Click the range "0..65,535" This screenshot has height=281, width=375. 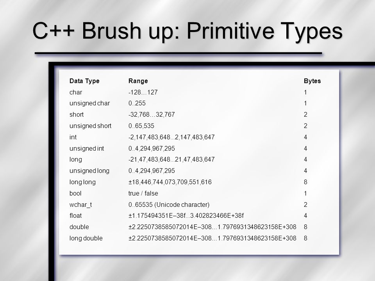[141, 126]
